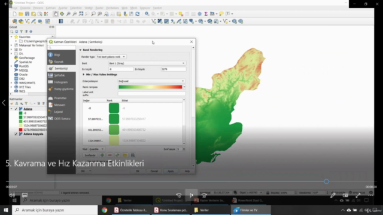Skip back 10 seconds in video
Screen dimensions: 383x215
click(179, 195)
